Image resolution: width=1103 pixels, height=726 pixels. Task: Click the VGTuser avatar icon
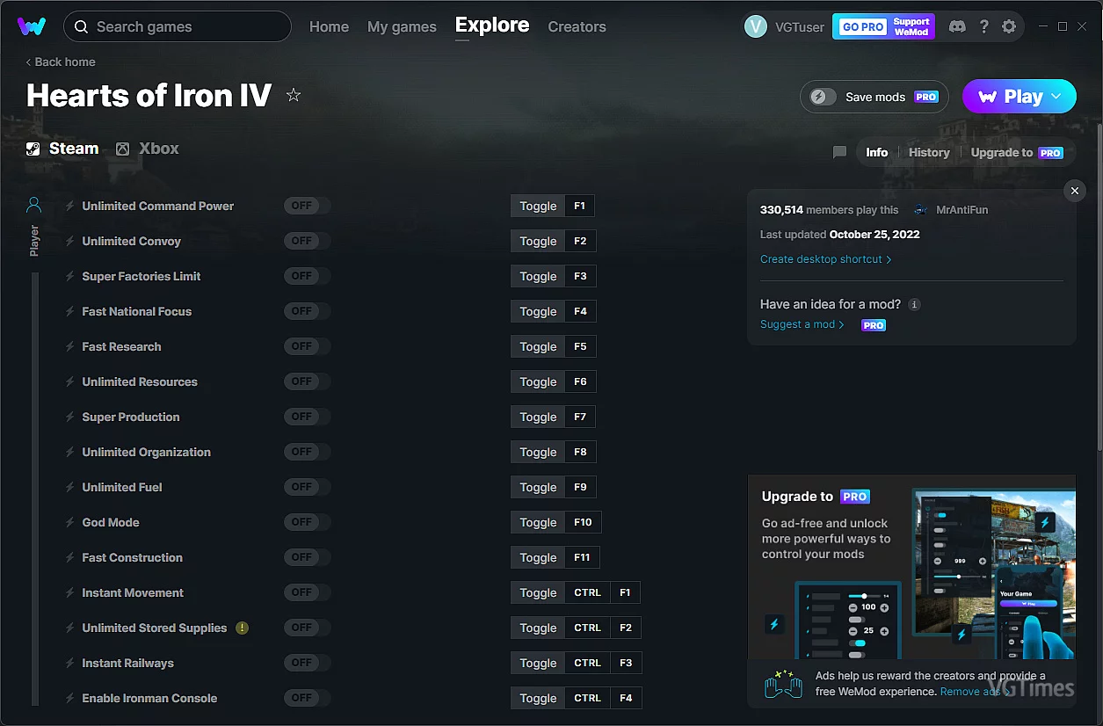click(x=756, y=26)
